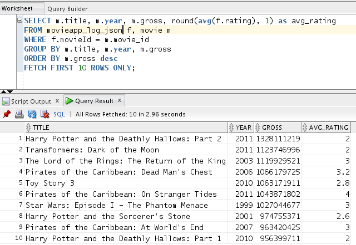Click the delete row icon
The image size is (356, 245).
coord(44,114)
